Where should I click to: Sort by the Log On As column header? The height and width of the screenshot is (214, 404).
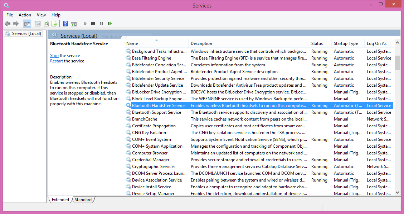[379, 44]
